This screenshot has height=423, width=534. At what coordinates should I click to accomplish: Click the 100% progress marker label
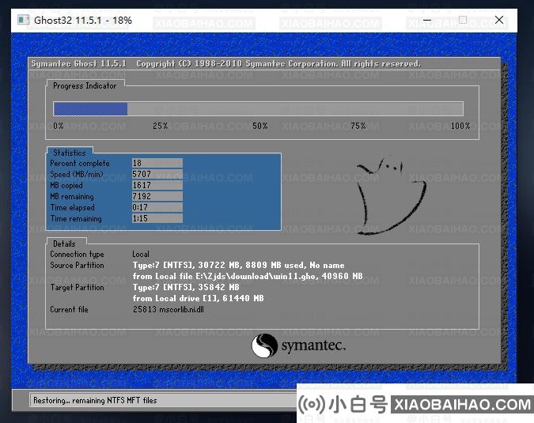pyautogui.click(x=460, y=126)
